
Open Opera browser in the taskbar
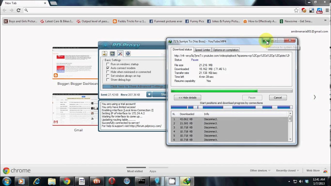(x=112, y=181)
